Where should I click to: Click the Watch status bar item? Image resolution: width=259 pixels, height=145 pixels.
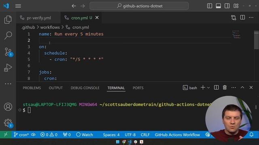pos(85,135)
